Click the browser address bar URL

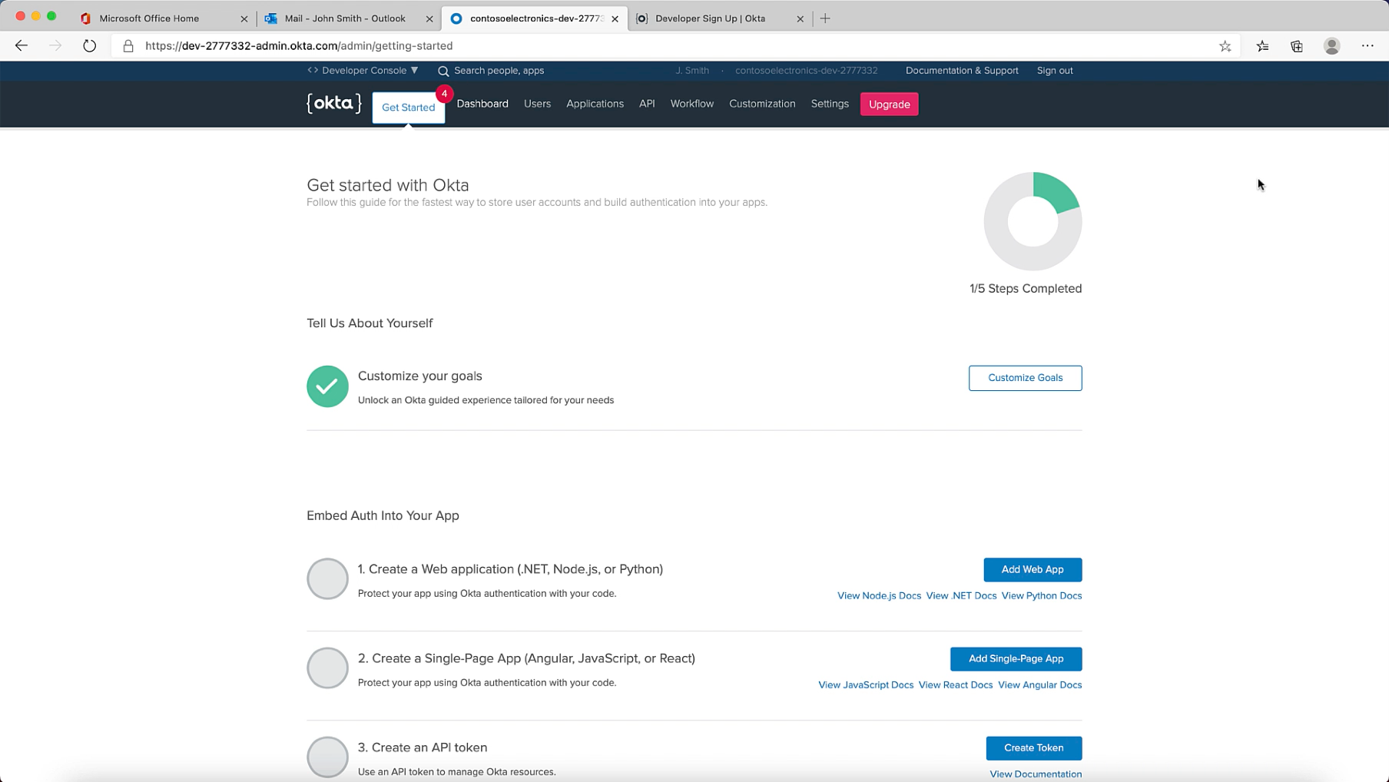tap(299, 46)
